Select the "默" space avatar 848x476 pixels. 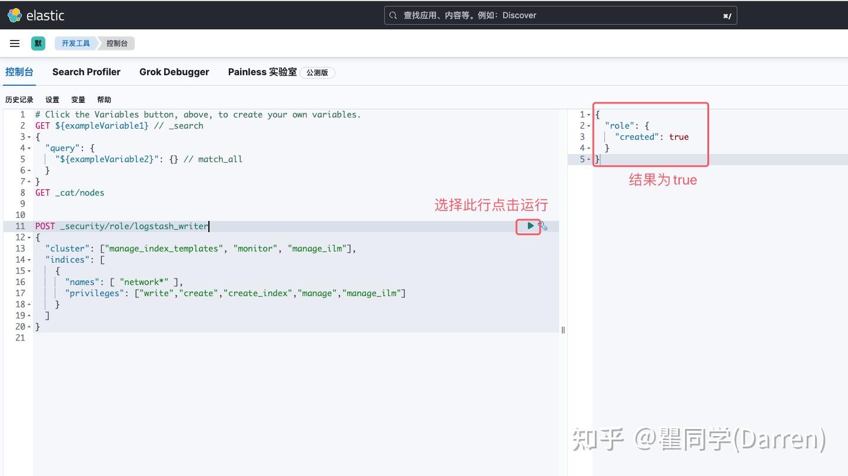pos(38,43)
